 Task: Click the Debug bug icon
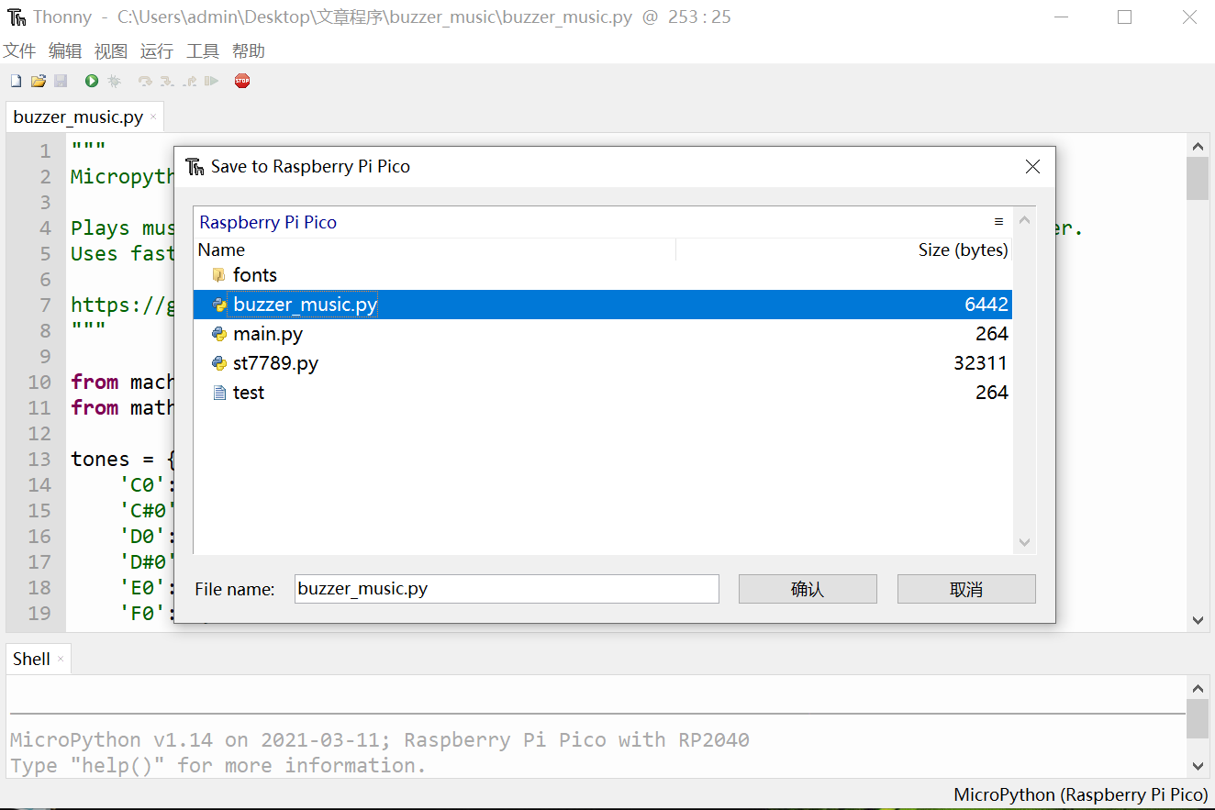pyautogui.click(x=114, y=82)
